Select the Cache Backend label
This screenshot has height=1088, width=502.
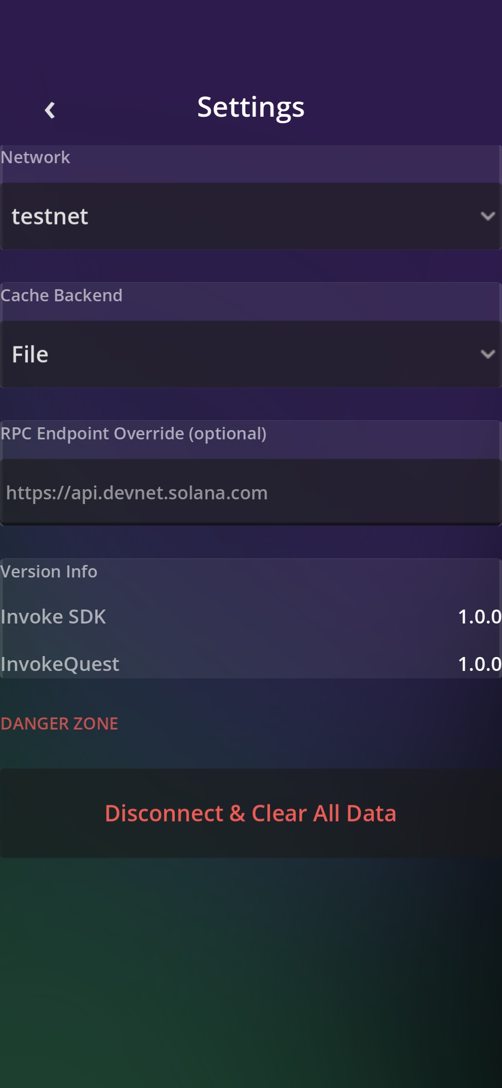tap(61, 296)
